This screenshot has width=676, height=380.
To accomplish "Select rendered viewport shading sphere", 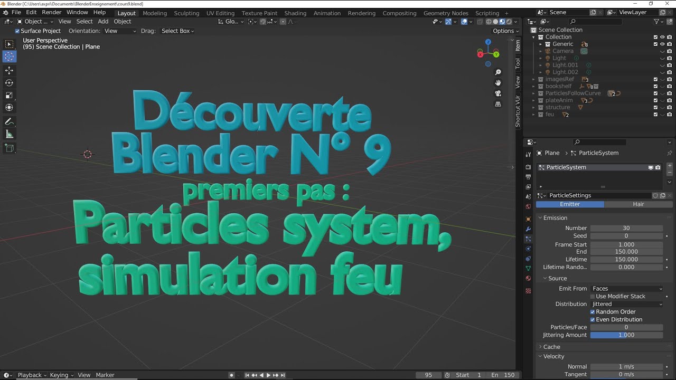I will click(x=509, y=22).
